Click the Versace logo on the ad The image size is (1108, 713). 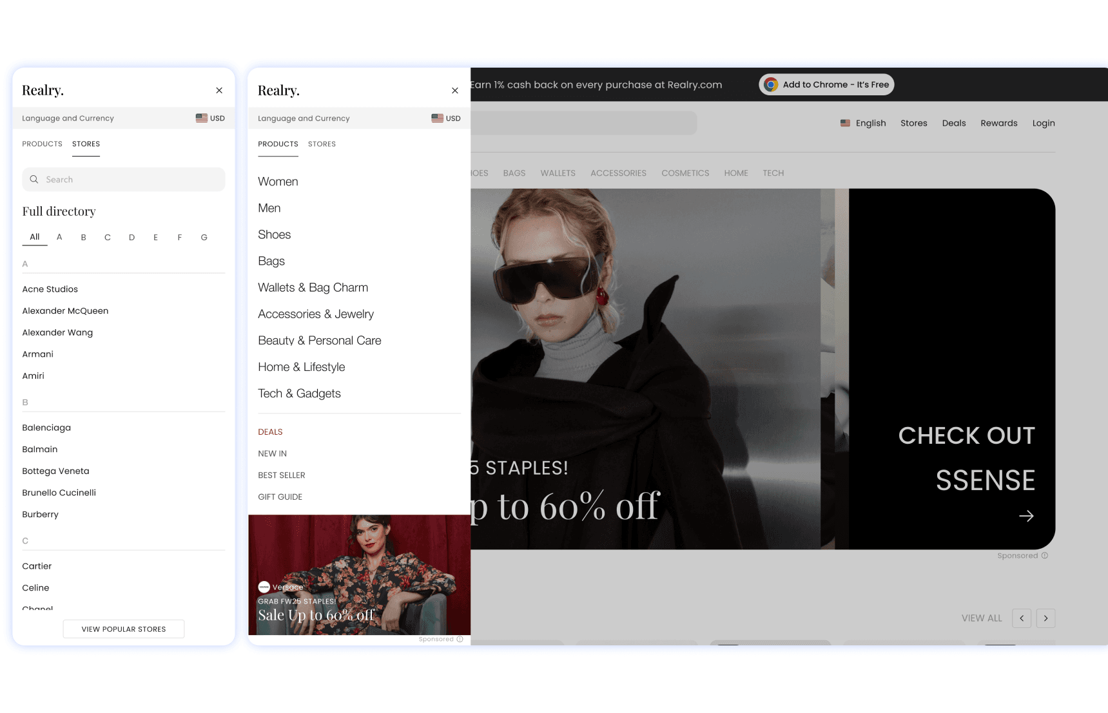pos(264,587)
